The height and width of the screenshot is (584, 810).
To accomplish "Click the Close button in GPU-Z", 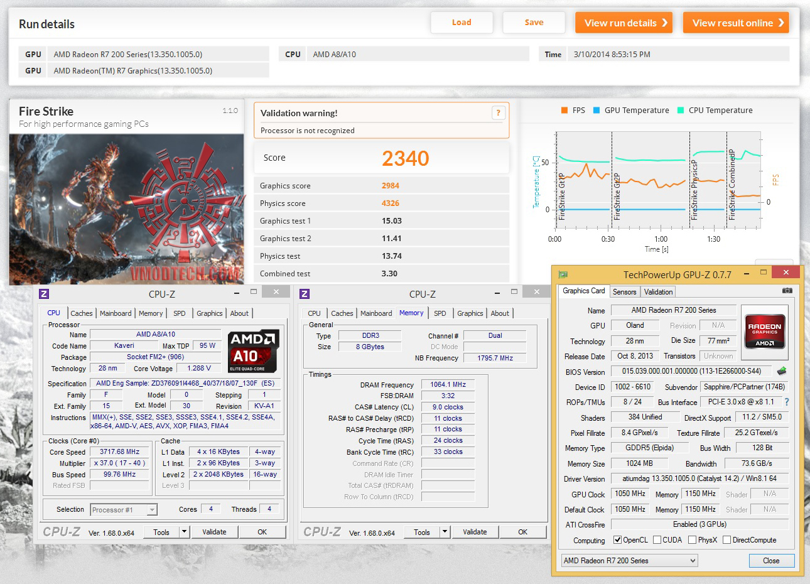I will 771,561.
